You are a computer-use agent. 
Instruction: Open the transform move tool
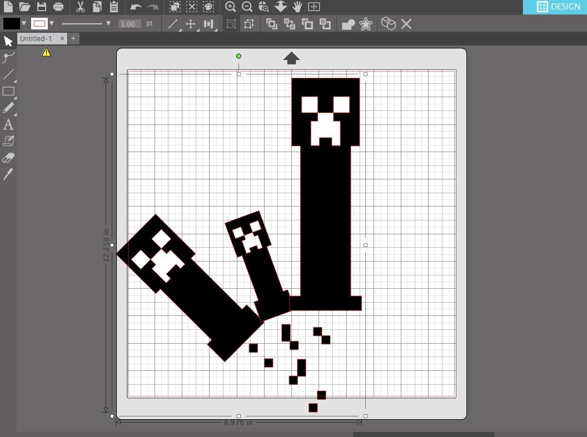191,24
